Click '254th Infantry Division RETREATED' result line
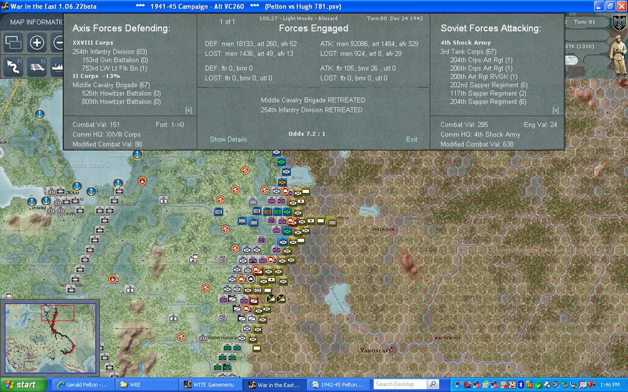This screenshot has height=392, width=628. click(x=311, y=110)
